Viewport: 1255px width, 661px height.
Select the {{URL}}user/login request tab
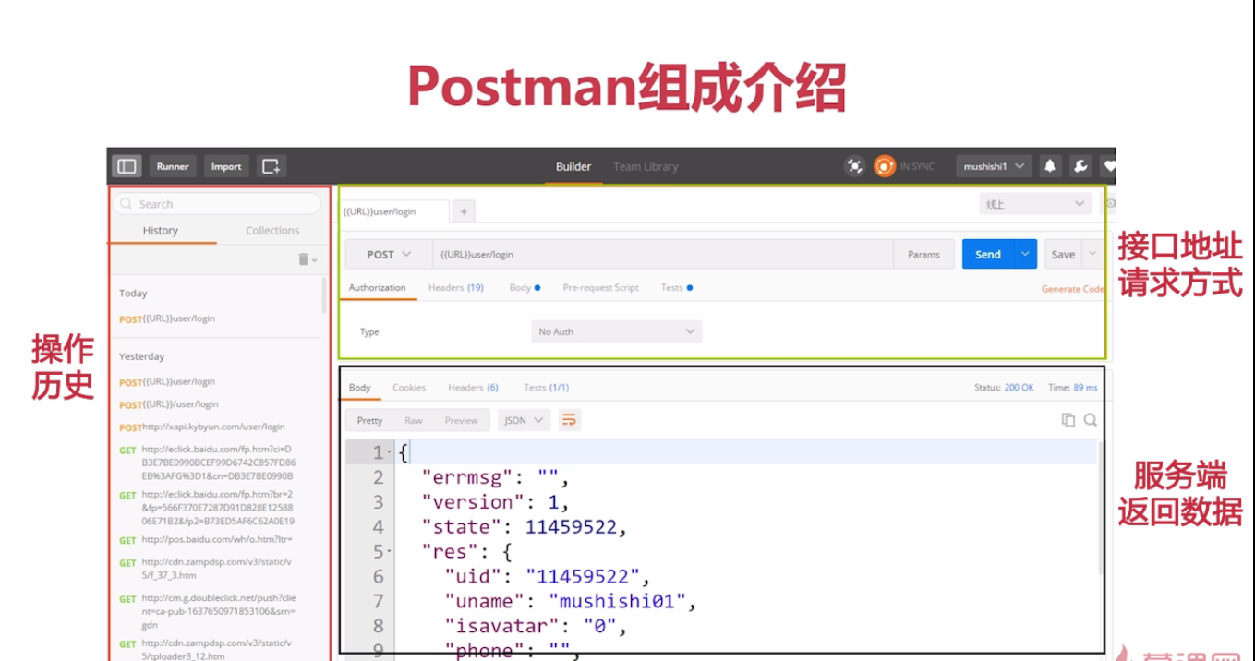pyautogui.click(x=394, y=211)
